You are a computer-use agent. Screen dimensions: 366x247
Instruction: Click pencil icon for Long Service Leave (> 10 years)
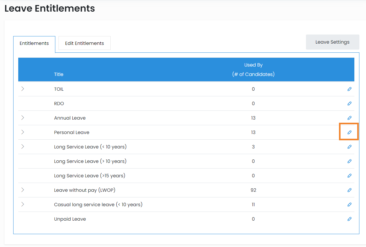[349, 161]
